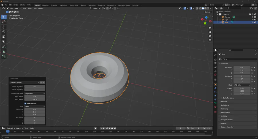Open the XYZ Euler rotation mode dropdown

point(242,85)
